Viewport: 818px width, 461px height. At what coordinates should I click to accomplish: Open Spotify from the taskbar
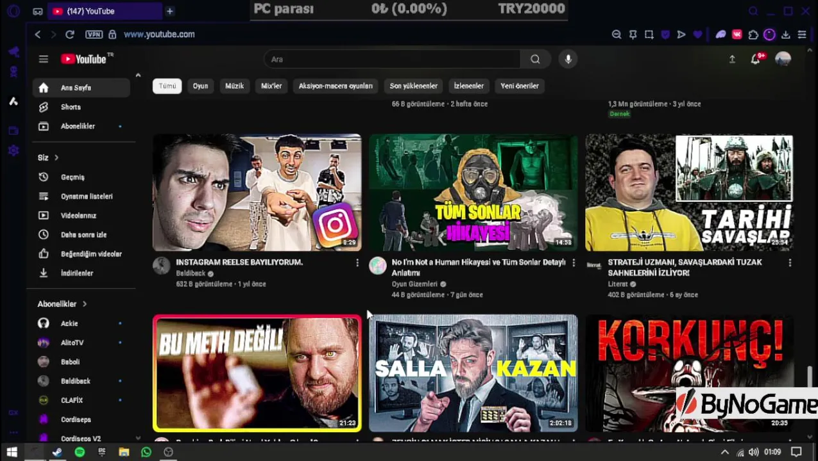[80, 452]
